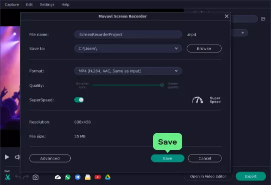The width and height of the screenshot is (271, 185).
Task: Click the teal Save button
Action: point(168,158)
